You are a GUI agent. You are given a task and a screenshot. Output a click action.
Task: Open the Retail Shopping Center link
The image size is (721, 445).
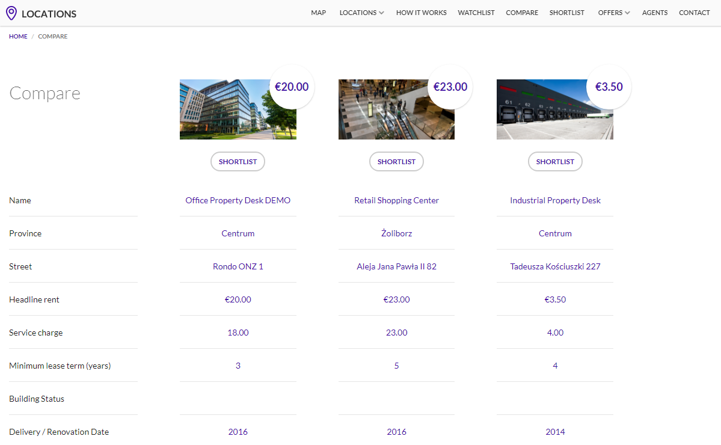(x=396, y=200)
